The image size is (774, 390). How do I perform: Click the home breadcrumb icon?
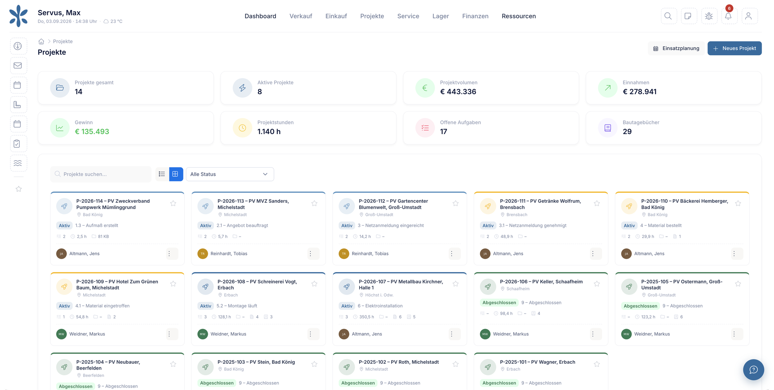(41, 41)
